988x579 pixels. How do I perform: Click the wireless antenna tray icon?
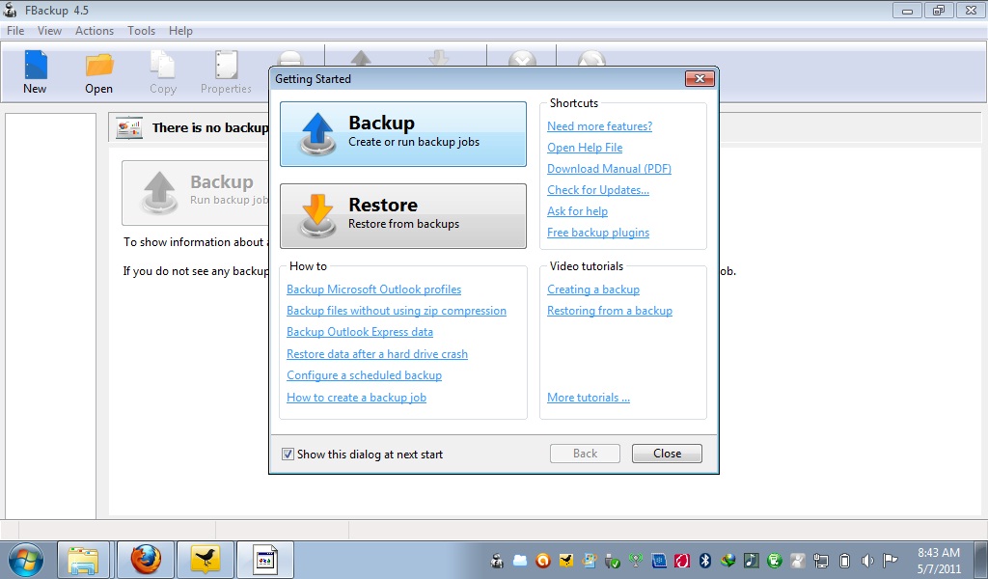636,560
